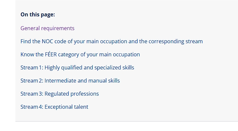This screenshot has height=131, width=238.
Task: Visit the Intermediate and manual skills stream
Action: [x=70, y=81]
